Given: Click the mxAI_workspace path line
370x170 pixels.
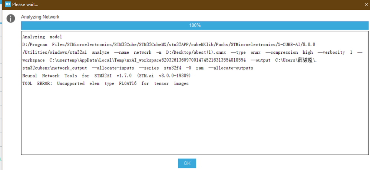Looking at the screenshot, I should click(170, 60).
